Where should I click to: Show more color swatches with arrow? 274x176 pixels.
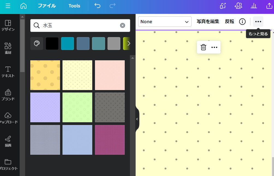pyautogui.click(x=129, y=43)
